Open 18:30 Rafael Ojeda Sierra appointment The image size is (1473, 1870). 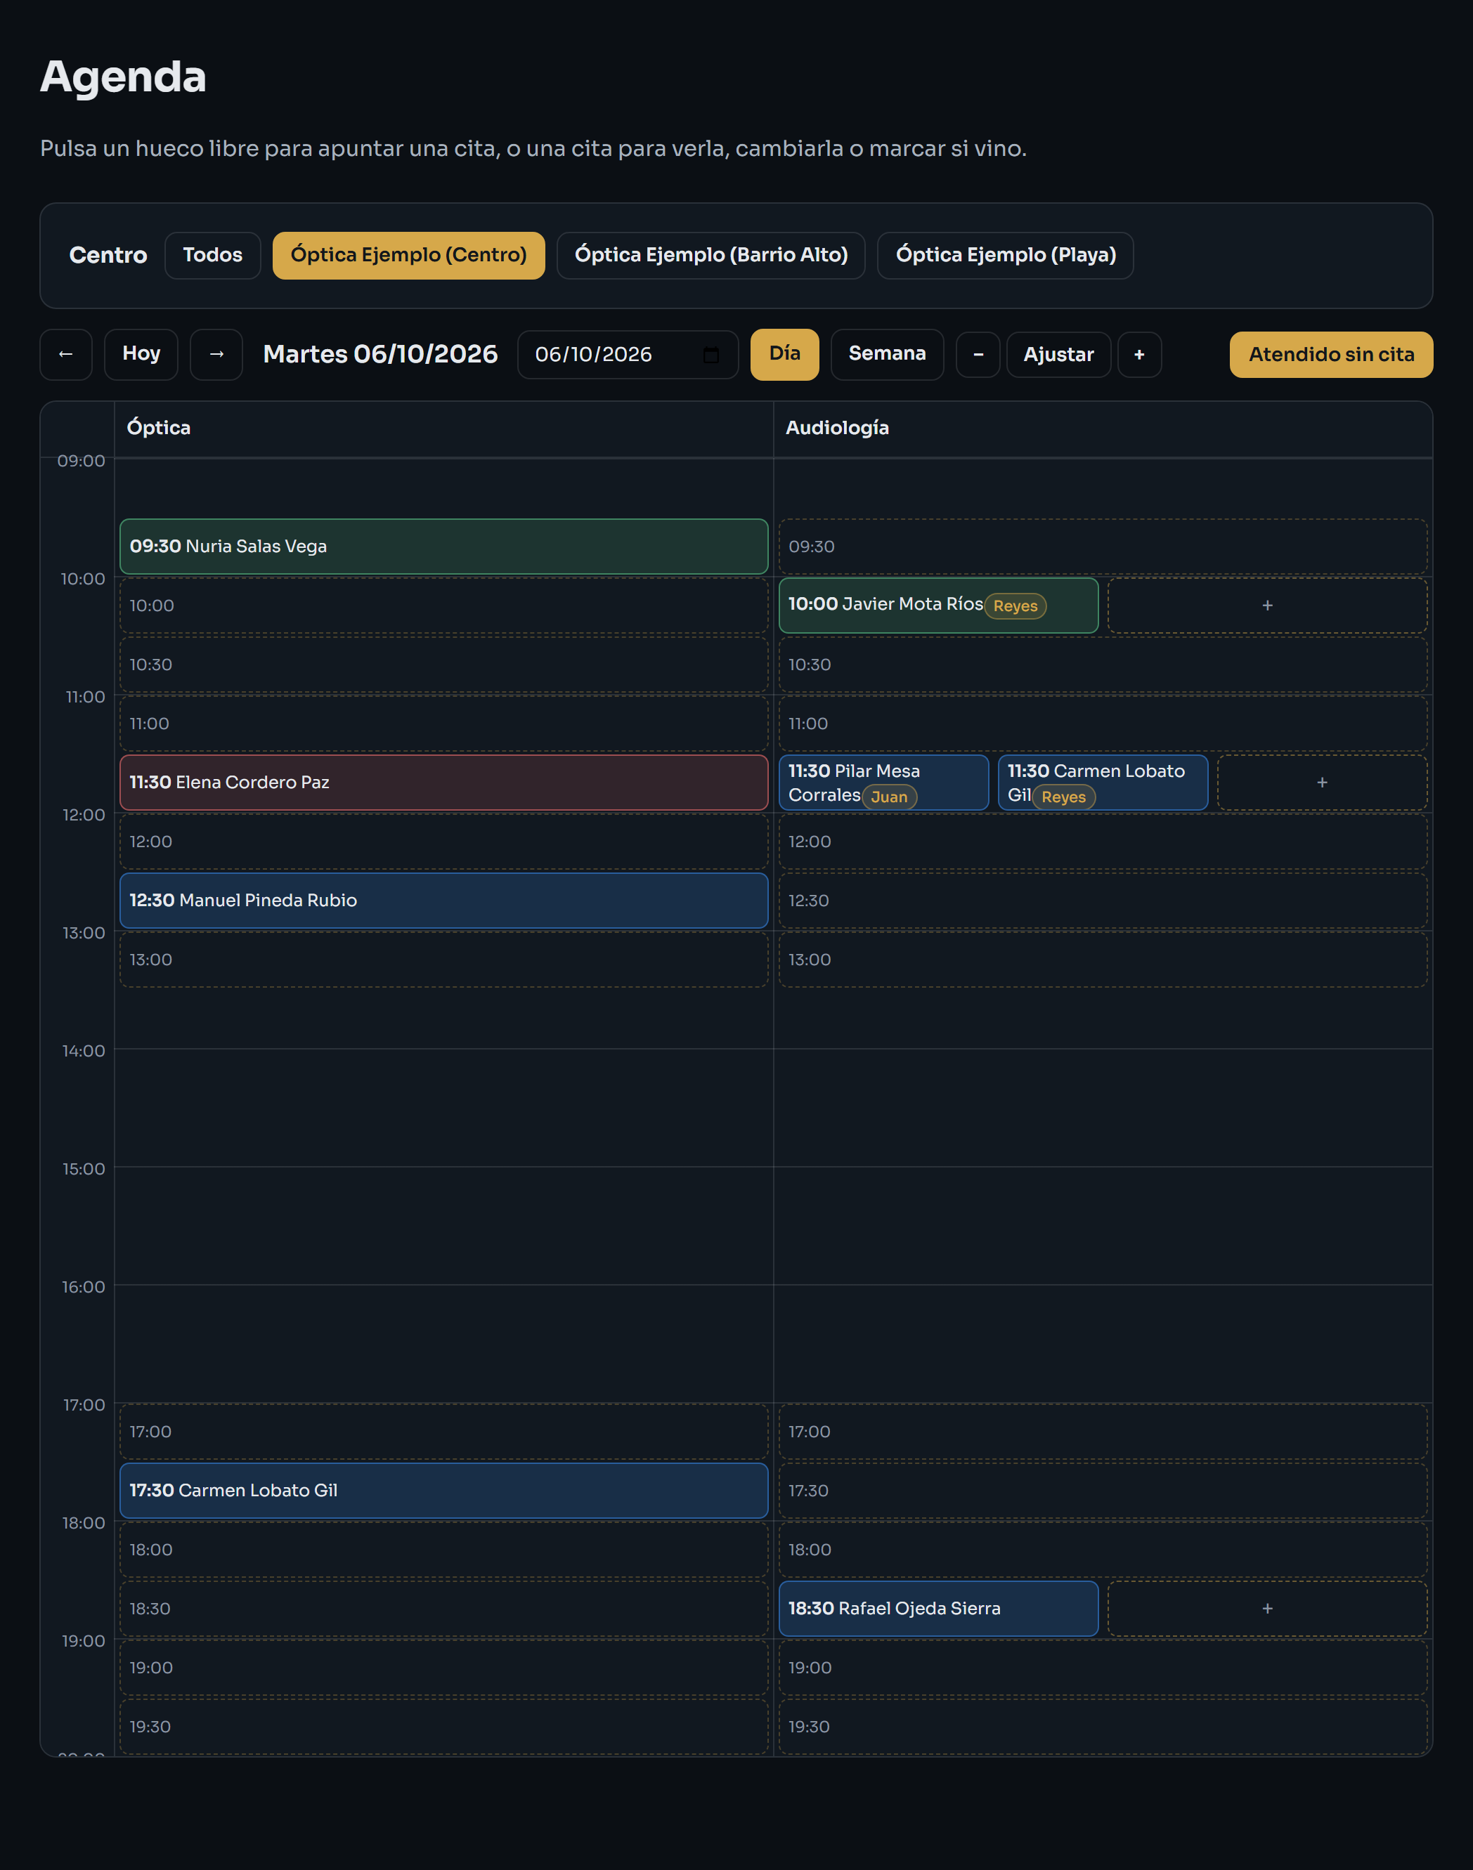click(938, 1608)
